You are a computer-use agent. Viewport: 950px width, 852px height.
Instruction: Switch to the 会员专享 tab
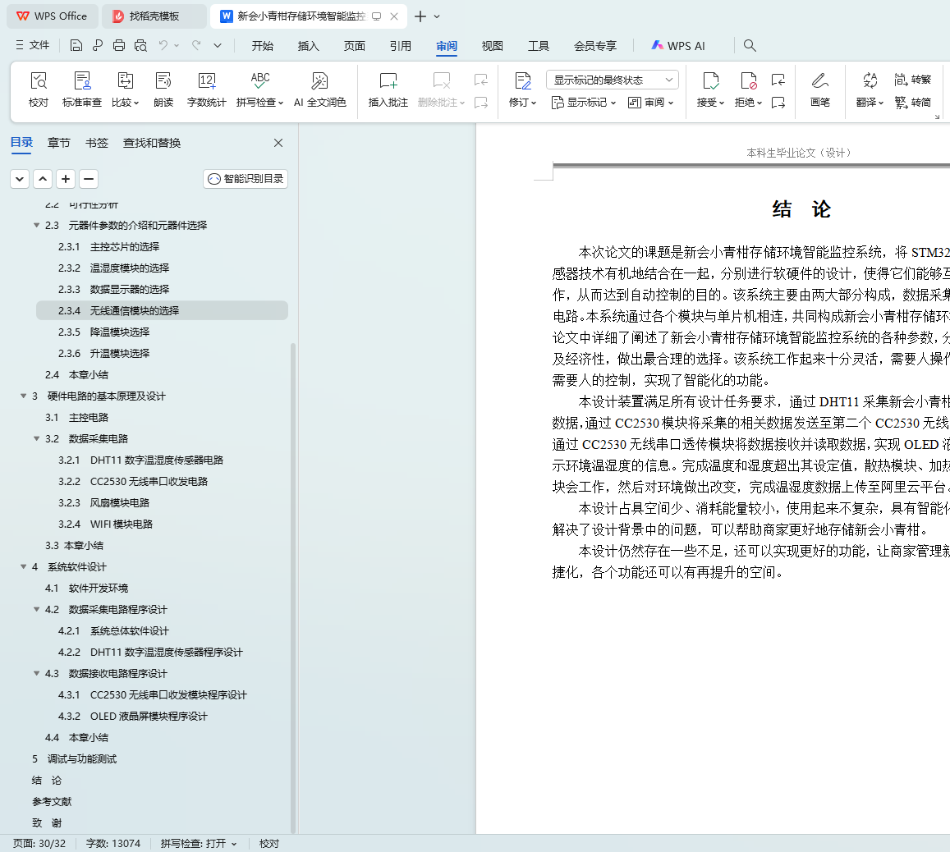pos(595,46)
